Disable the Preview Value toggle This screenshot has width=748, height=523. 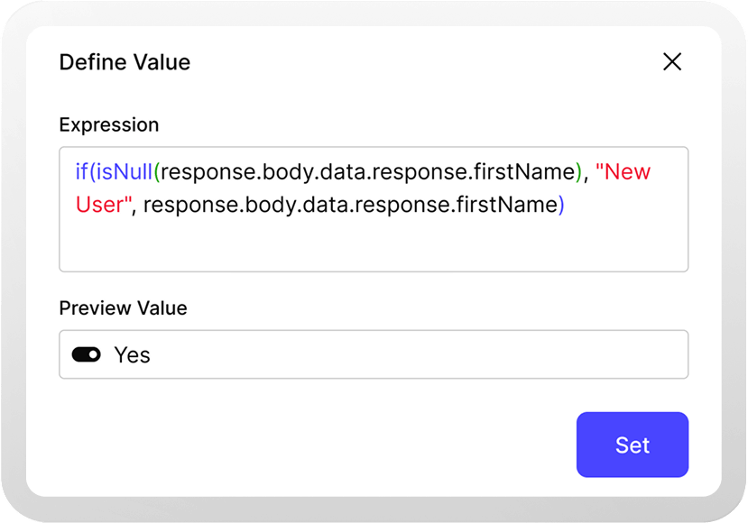(x=88, y=354)
